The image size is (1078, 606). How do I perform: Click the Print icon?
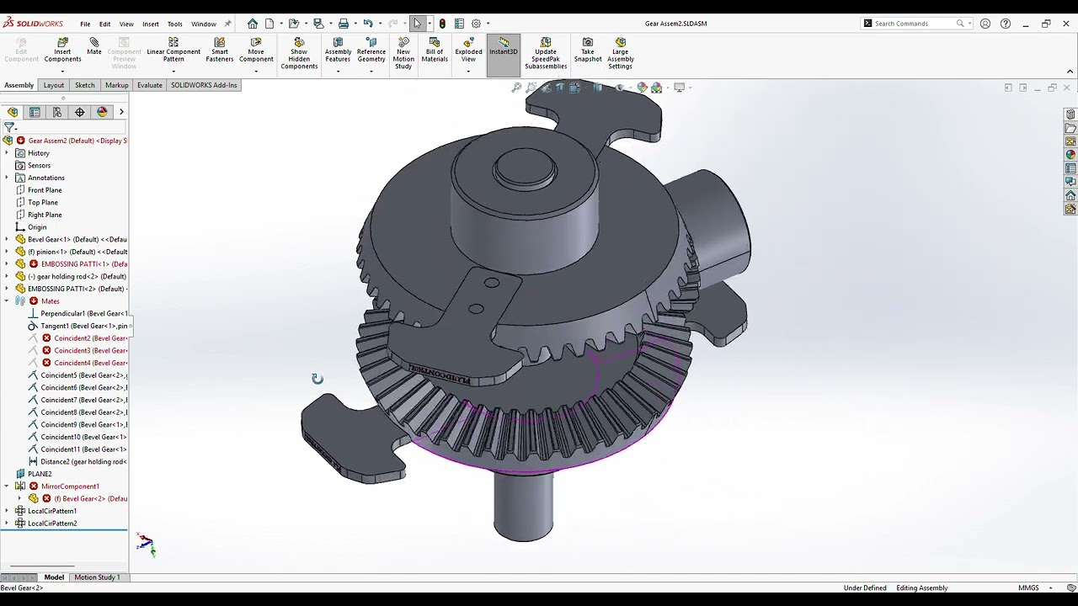344,24
